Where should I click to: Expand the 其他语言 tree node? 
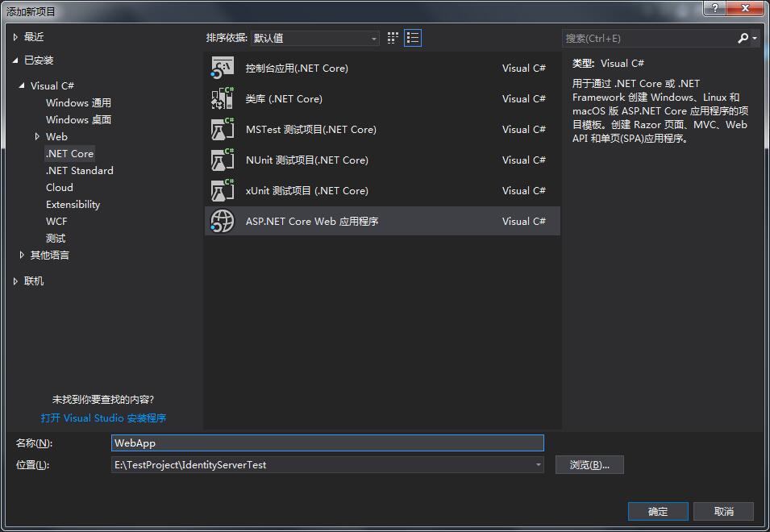(x=22, y=255)
